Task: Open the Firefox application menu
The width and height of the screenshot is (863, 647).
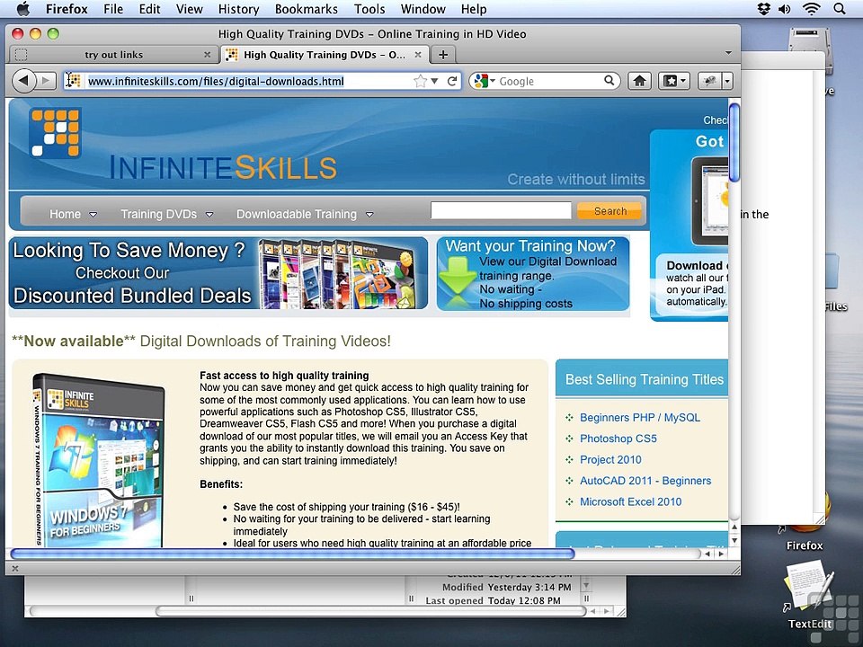Action: [67, 9]
